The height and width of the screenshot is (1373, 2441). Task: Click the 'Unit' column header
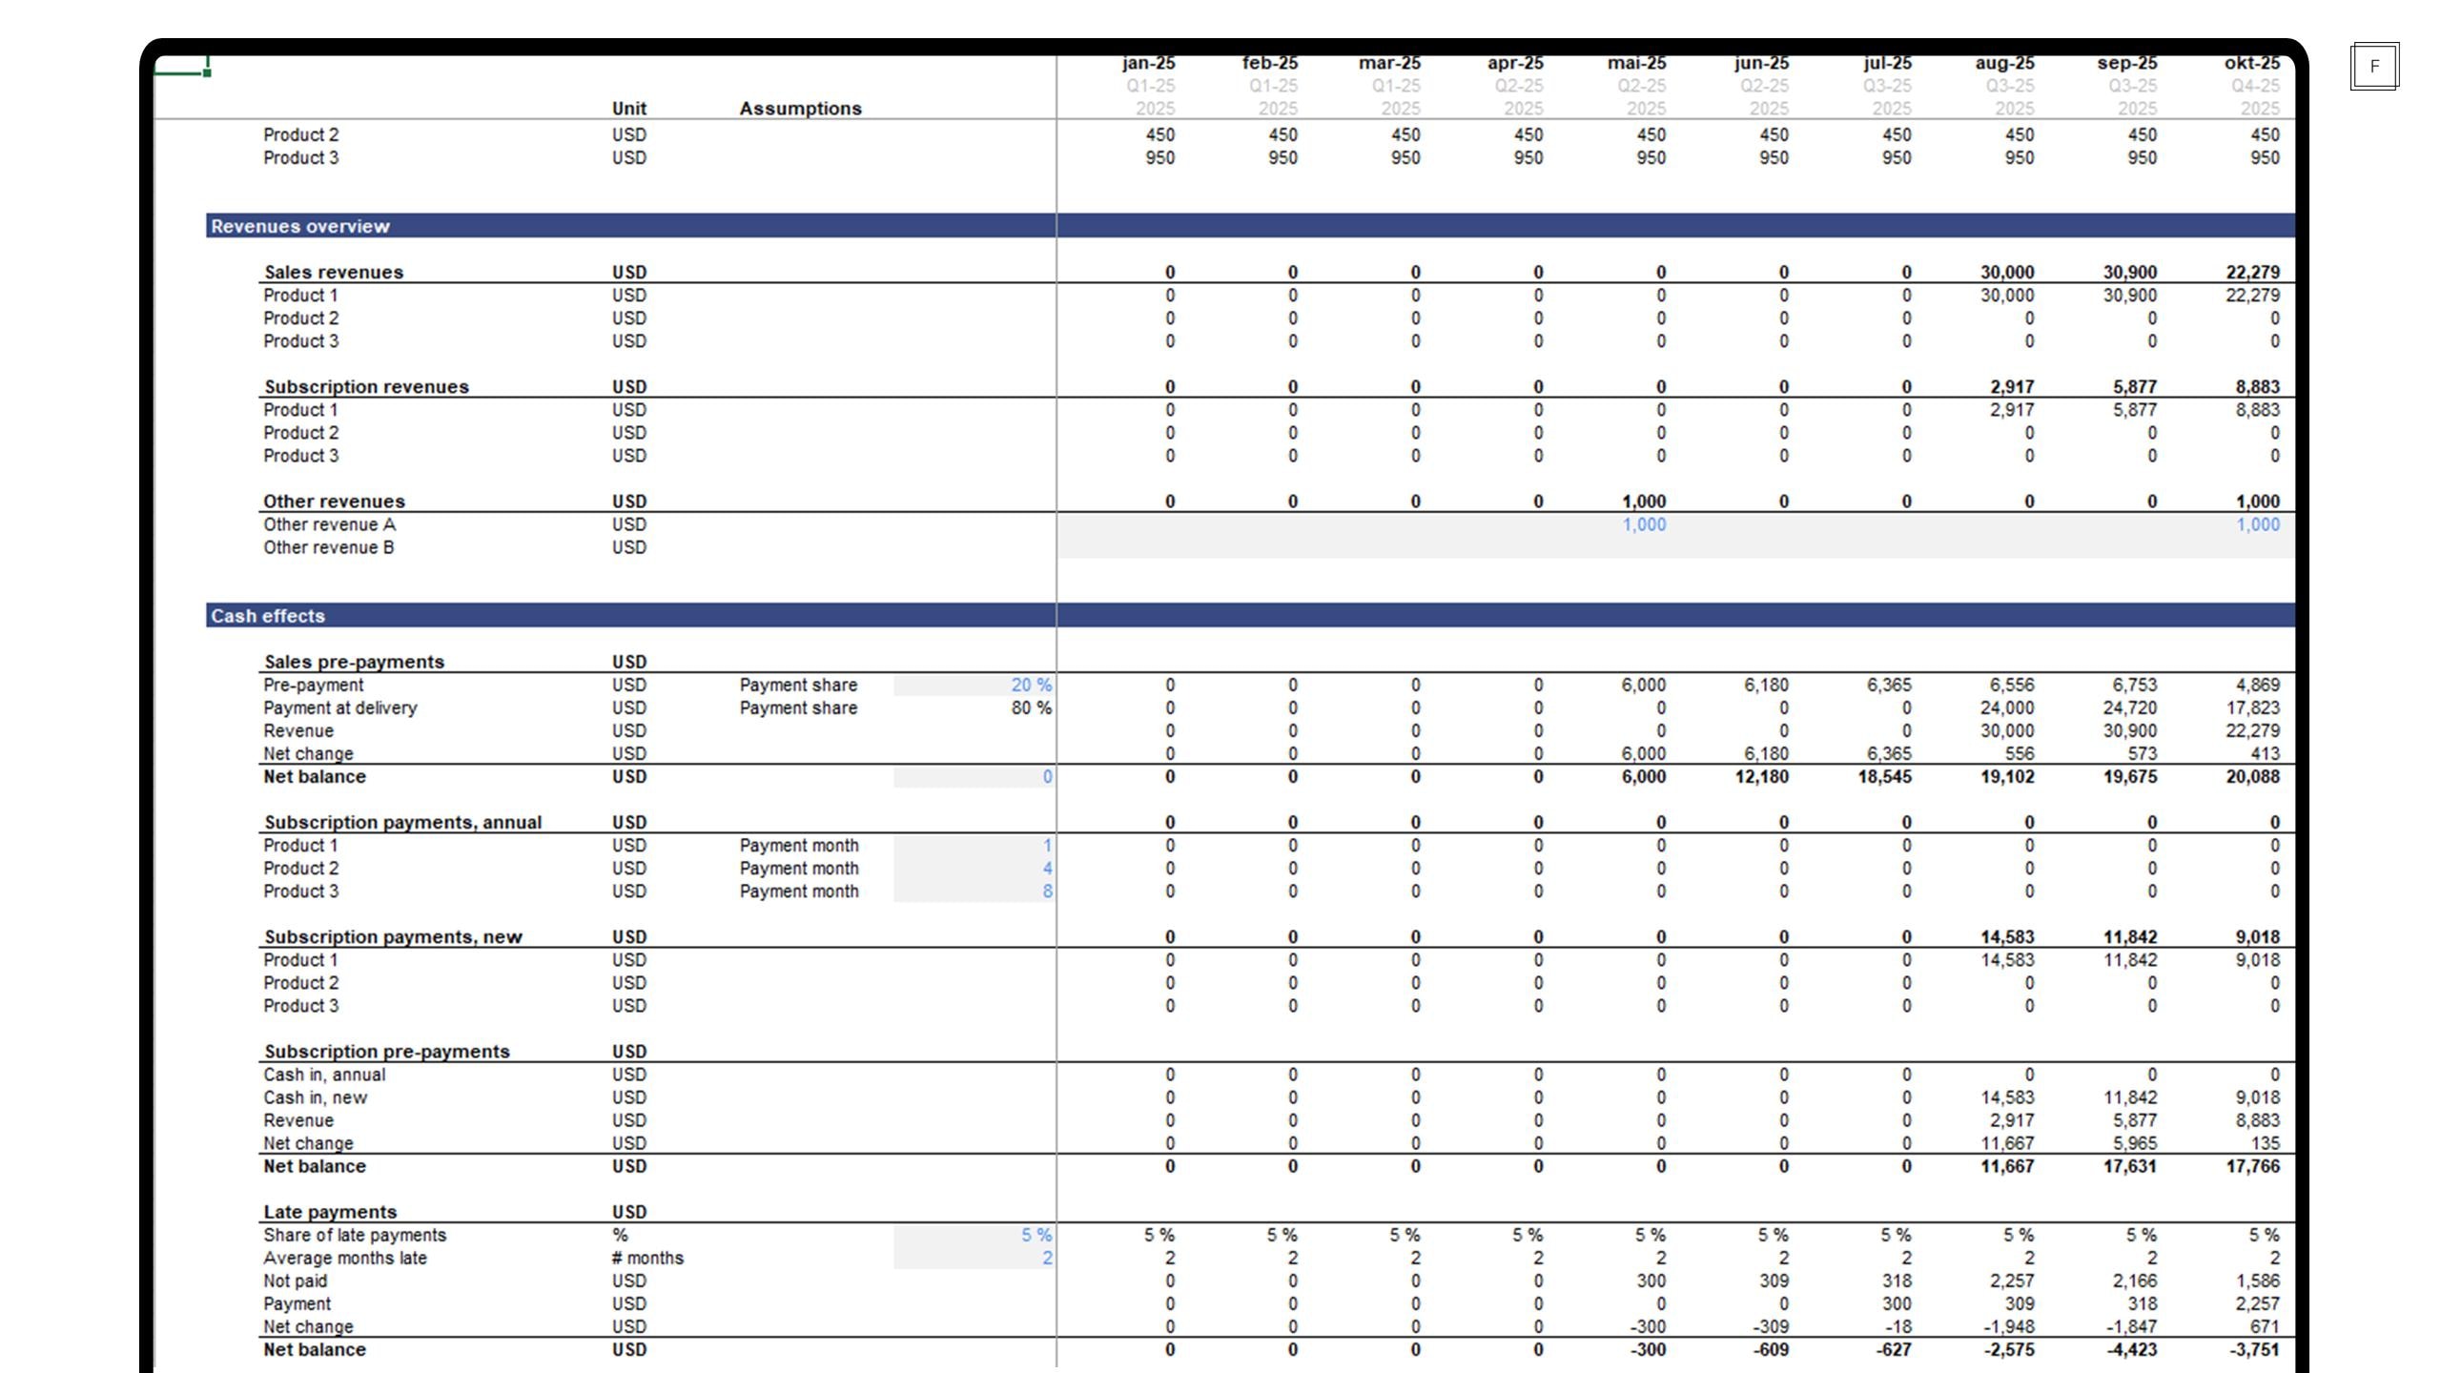pos(628,109)
